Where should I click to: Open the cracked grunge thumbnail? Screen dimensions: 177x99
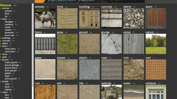(x=111, y=44)
